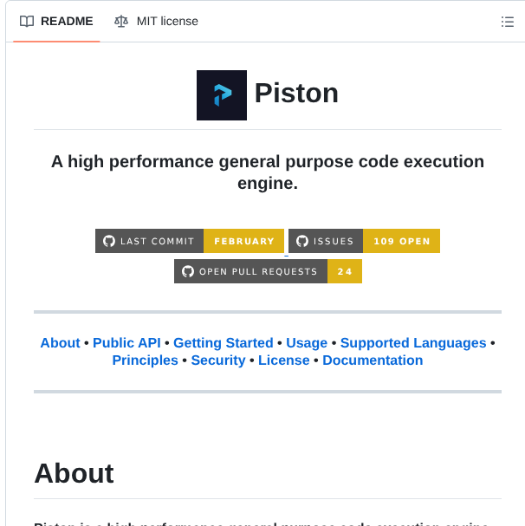This screenshot has width=525, height=526.
Task: Click the Piston title heading
Action: (296, 94)
